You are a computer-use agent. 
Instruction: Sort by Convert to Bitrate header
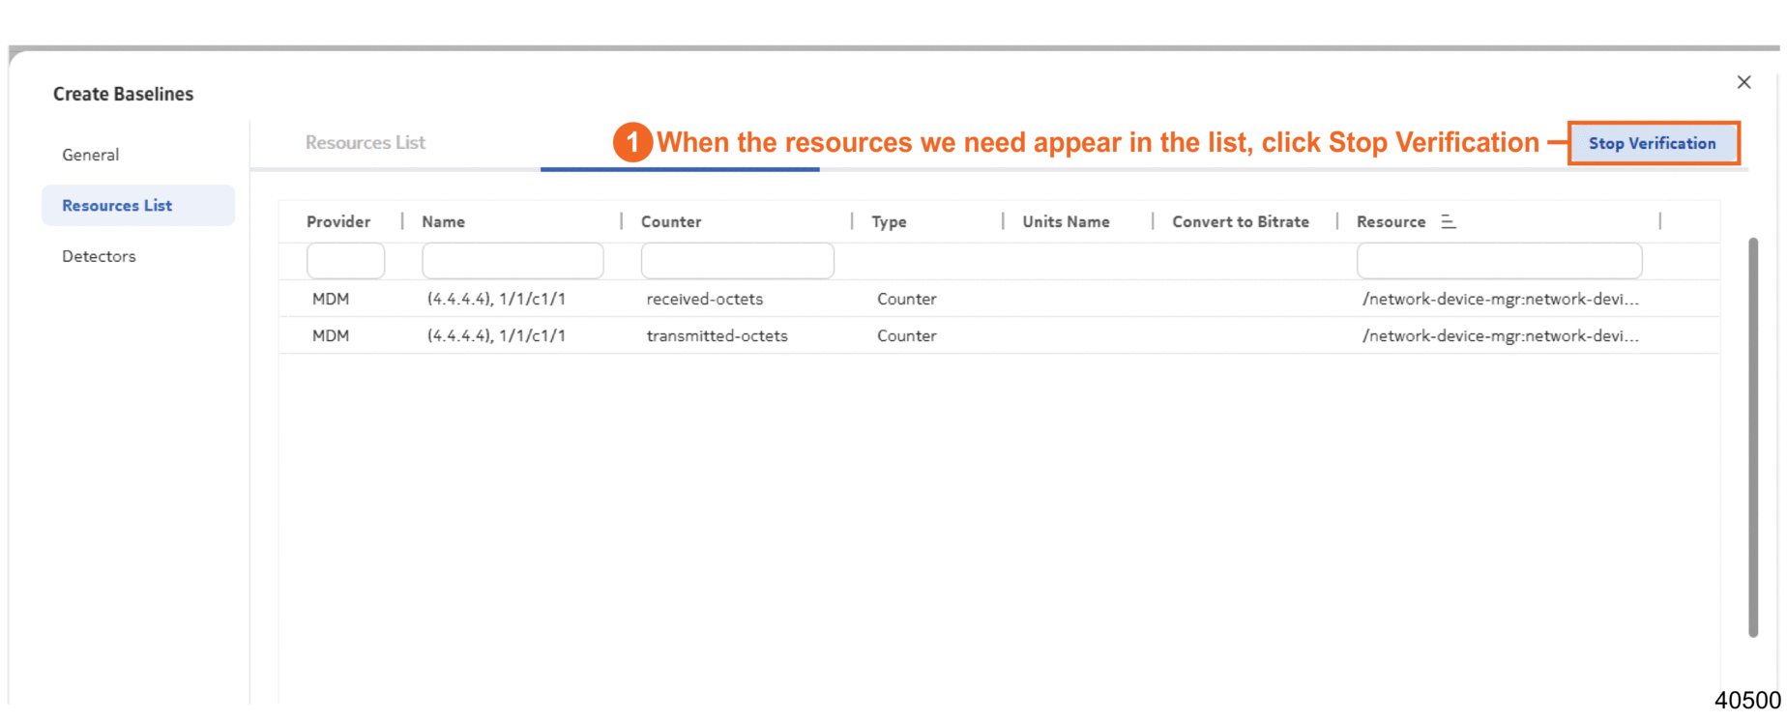(x=1241, y=221)
